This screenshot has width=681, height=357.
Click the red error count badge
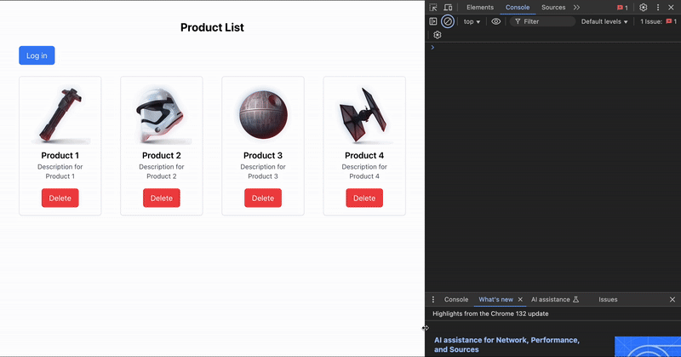622,8
